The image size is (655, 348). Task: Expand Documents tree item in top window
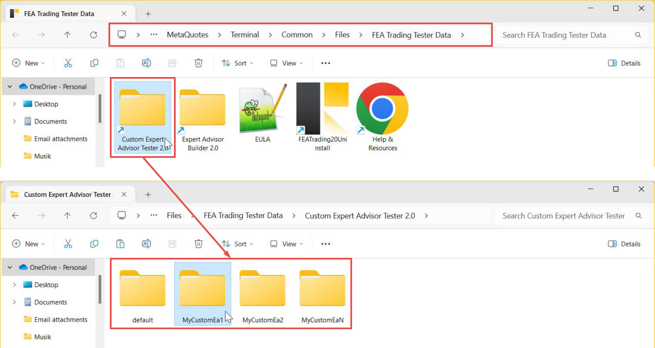pos(14,121)
